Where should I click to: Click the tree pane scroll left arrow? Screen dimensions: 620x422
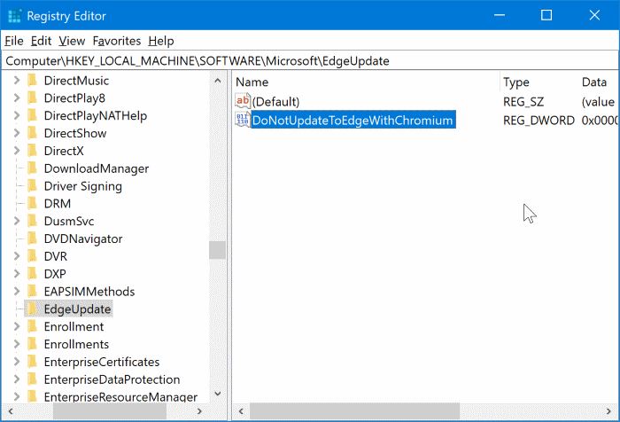tap(11, 411)
